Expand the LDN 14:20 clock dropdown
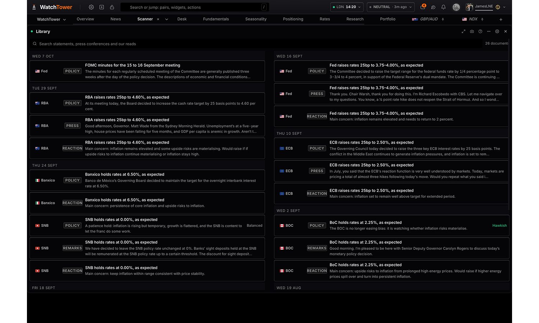This screenshot has height=323, width=539. point(347,7)
